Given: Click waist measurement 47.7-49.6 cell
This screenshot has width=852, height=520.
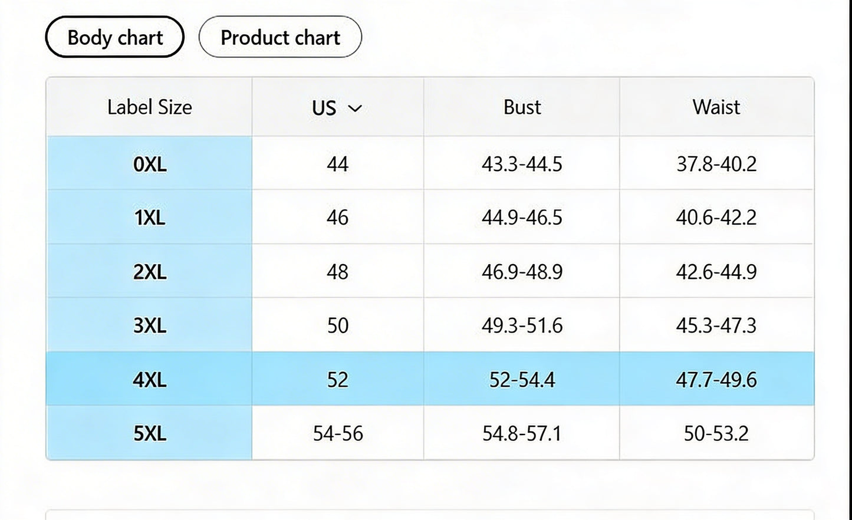Looking at the screenshot, I should 716,380.
